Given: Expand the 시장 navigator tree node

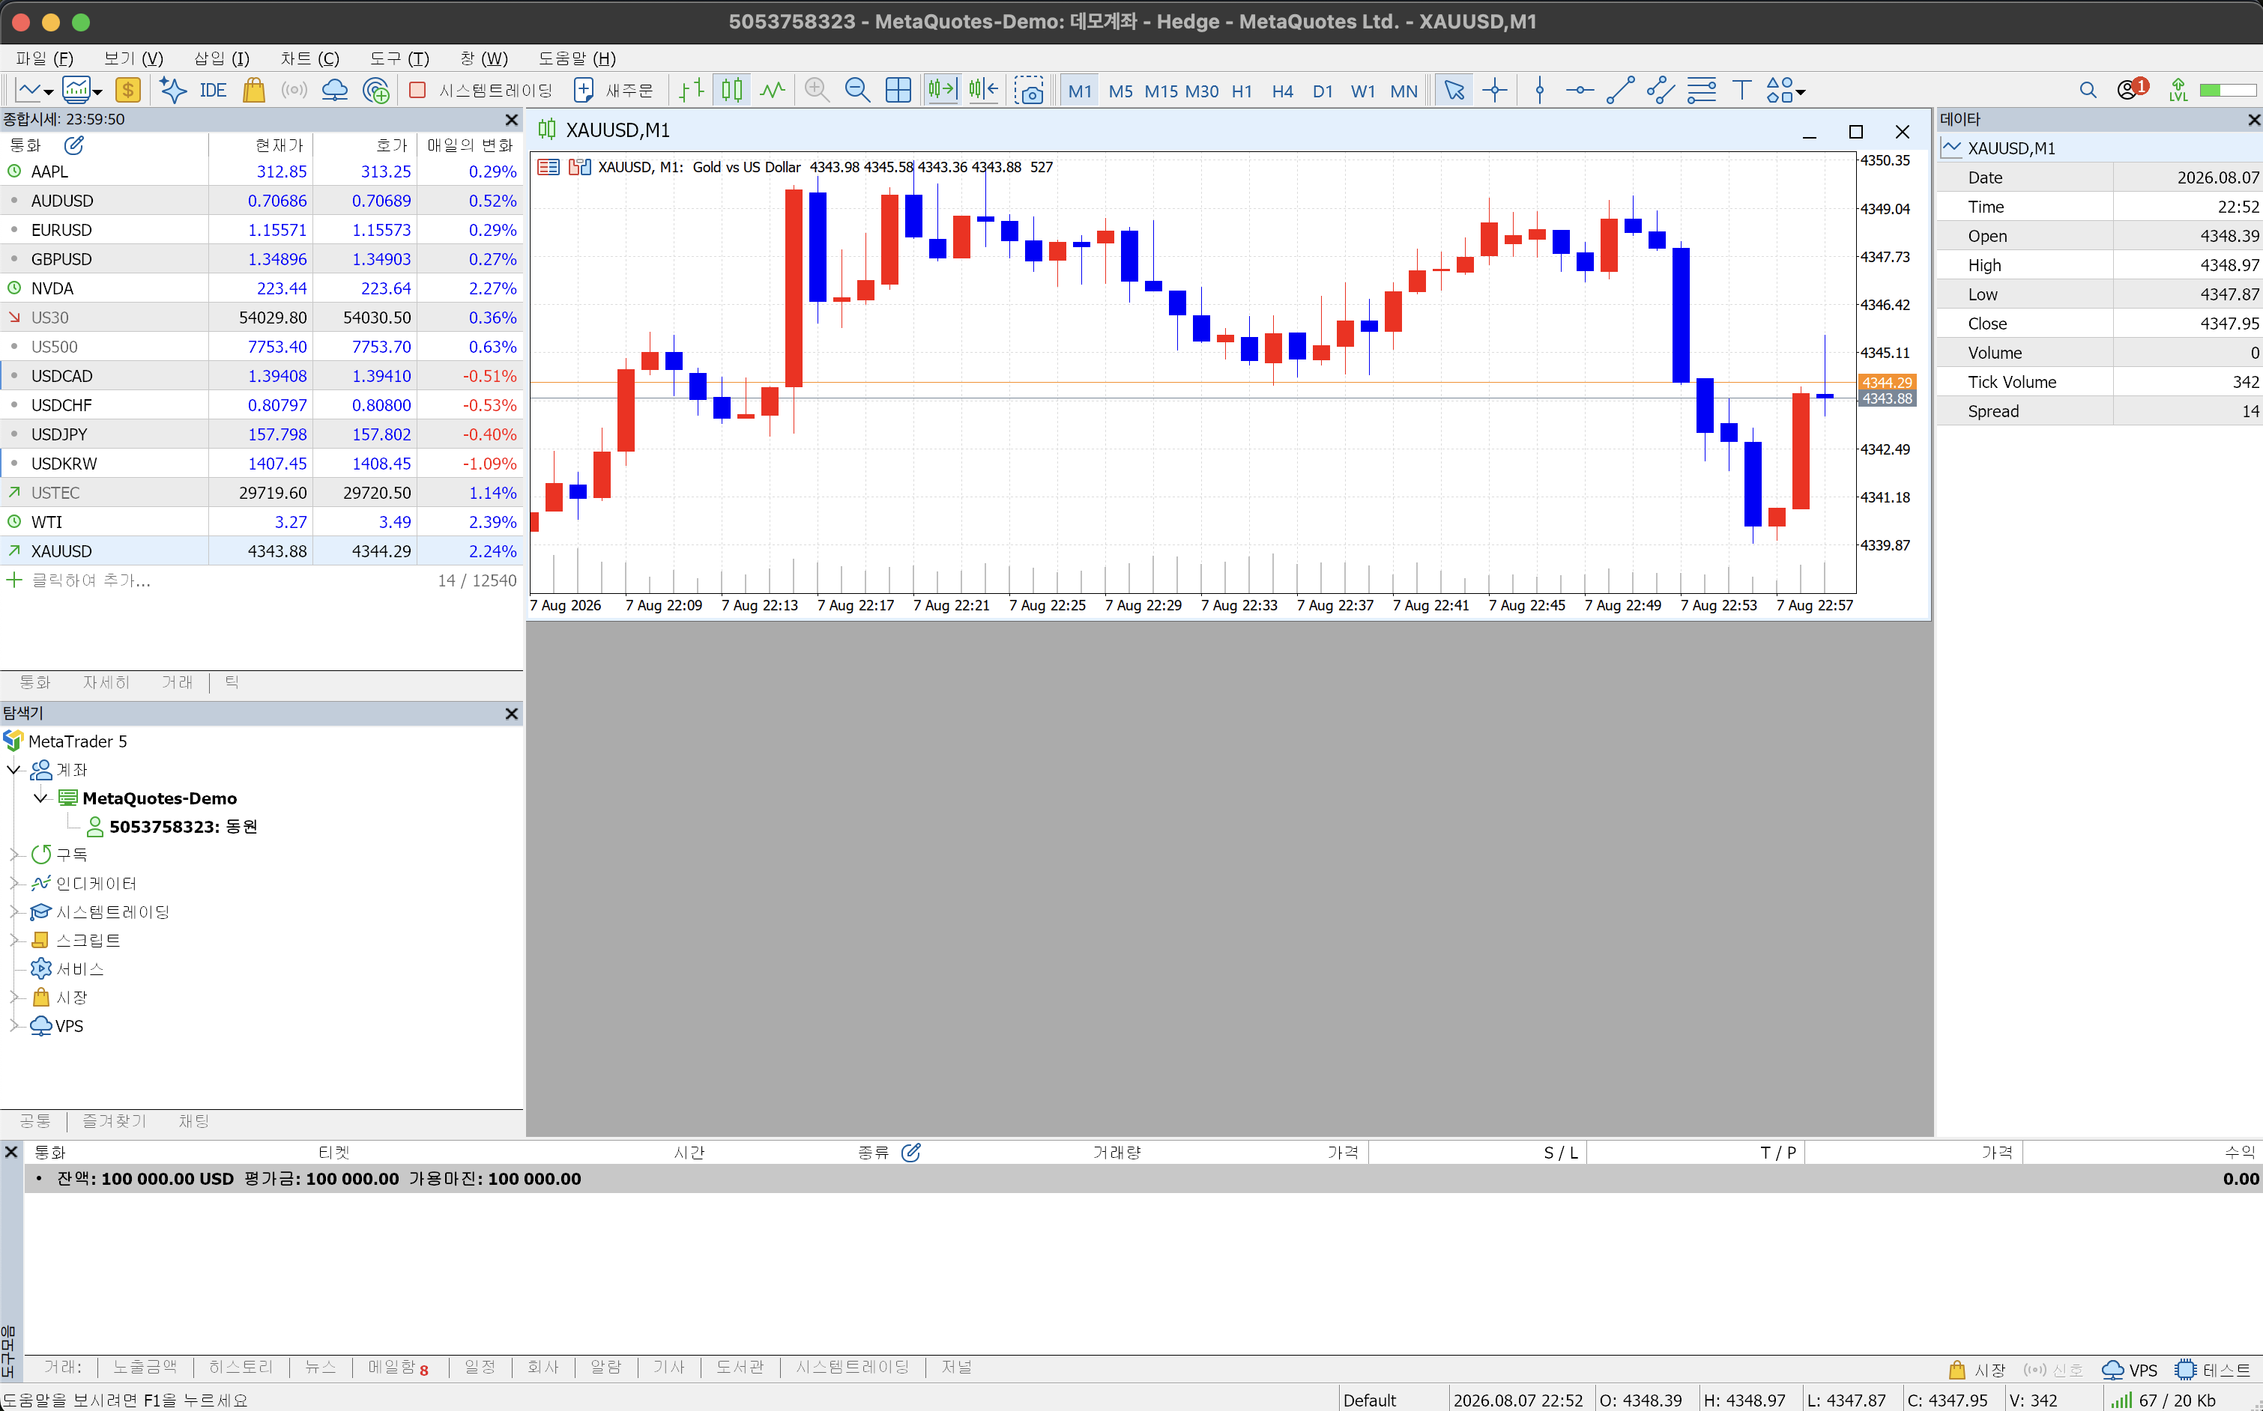Looking at the screenshot, I should 14,998.
